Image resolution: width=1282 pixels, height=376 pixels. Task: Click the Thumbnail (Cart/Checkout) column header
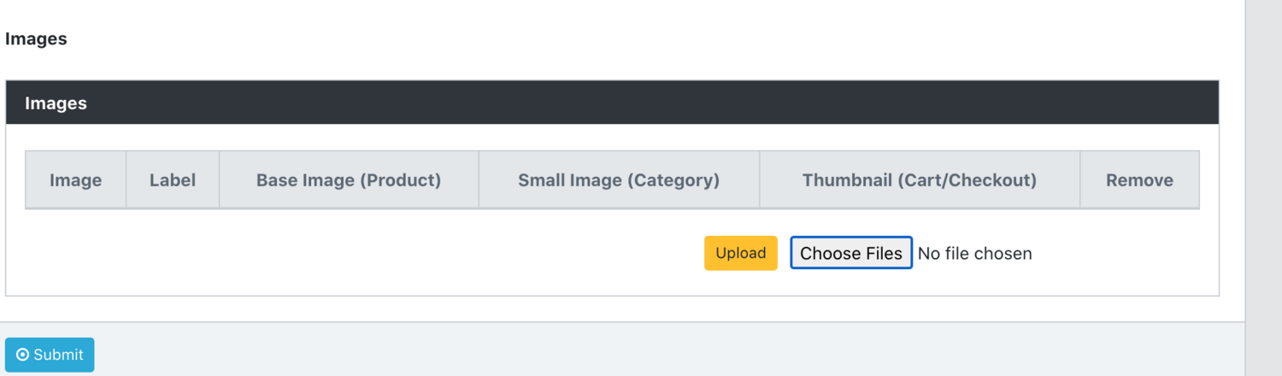[x=920, y=180]
